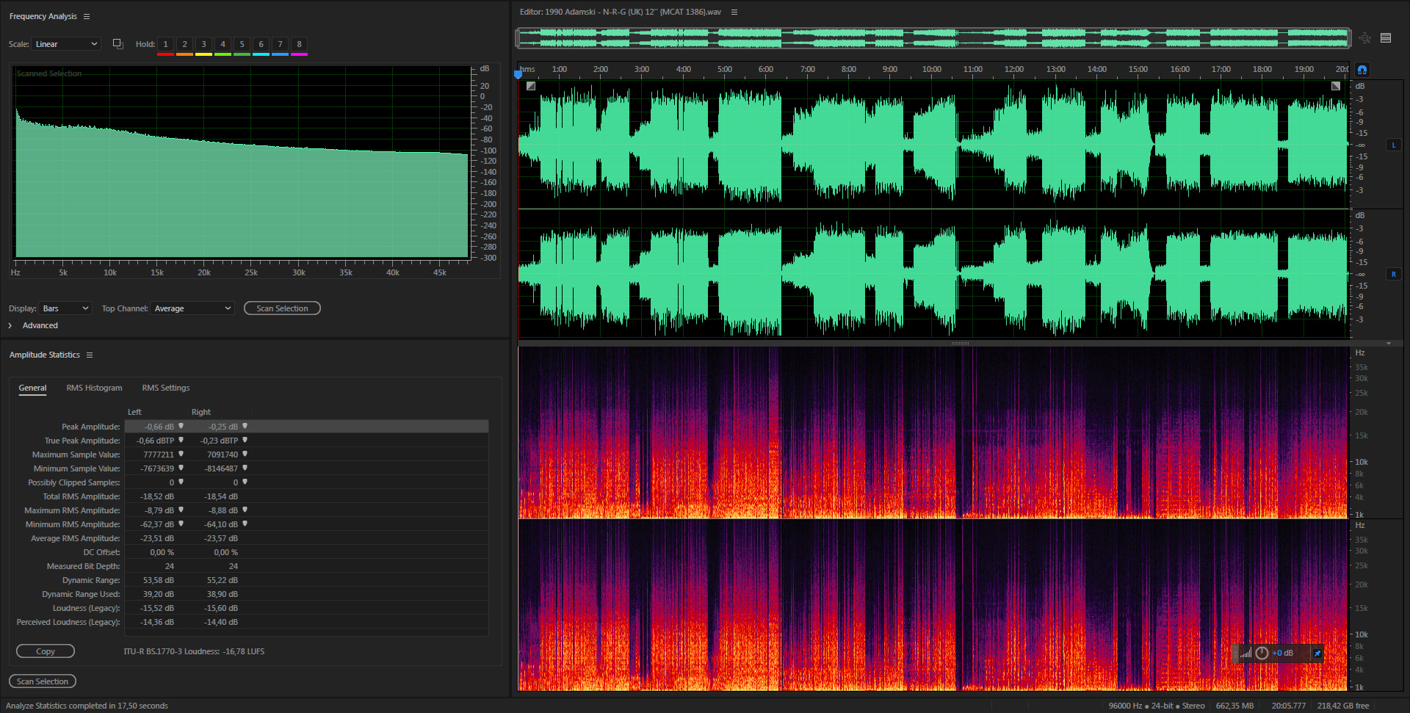Viewport: 1410px width, 713px height.
Task: Click the marker beside Right Minimum Sample Value
Action: pos(245,468)
